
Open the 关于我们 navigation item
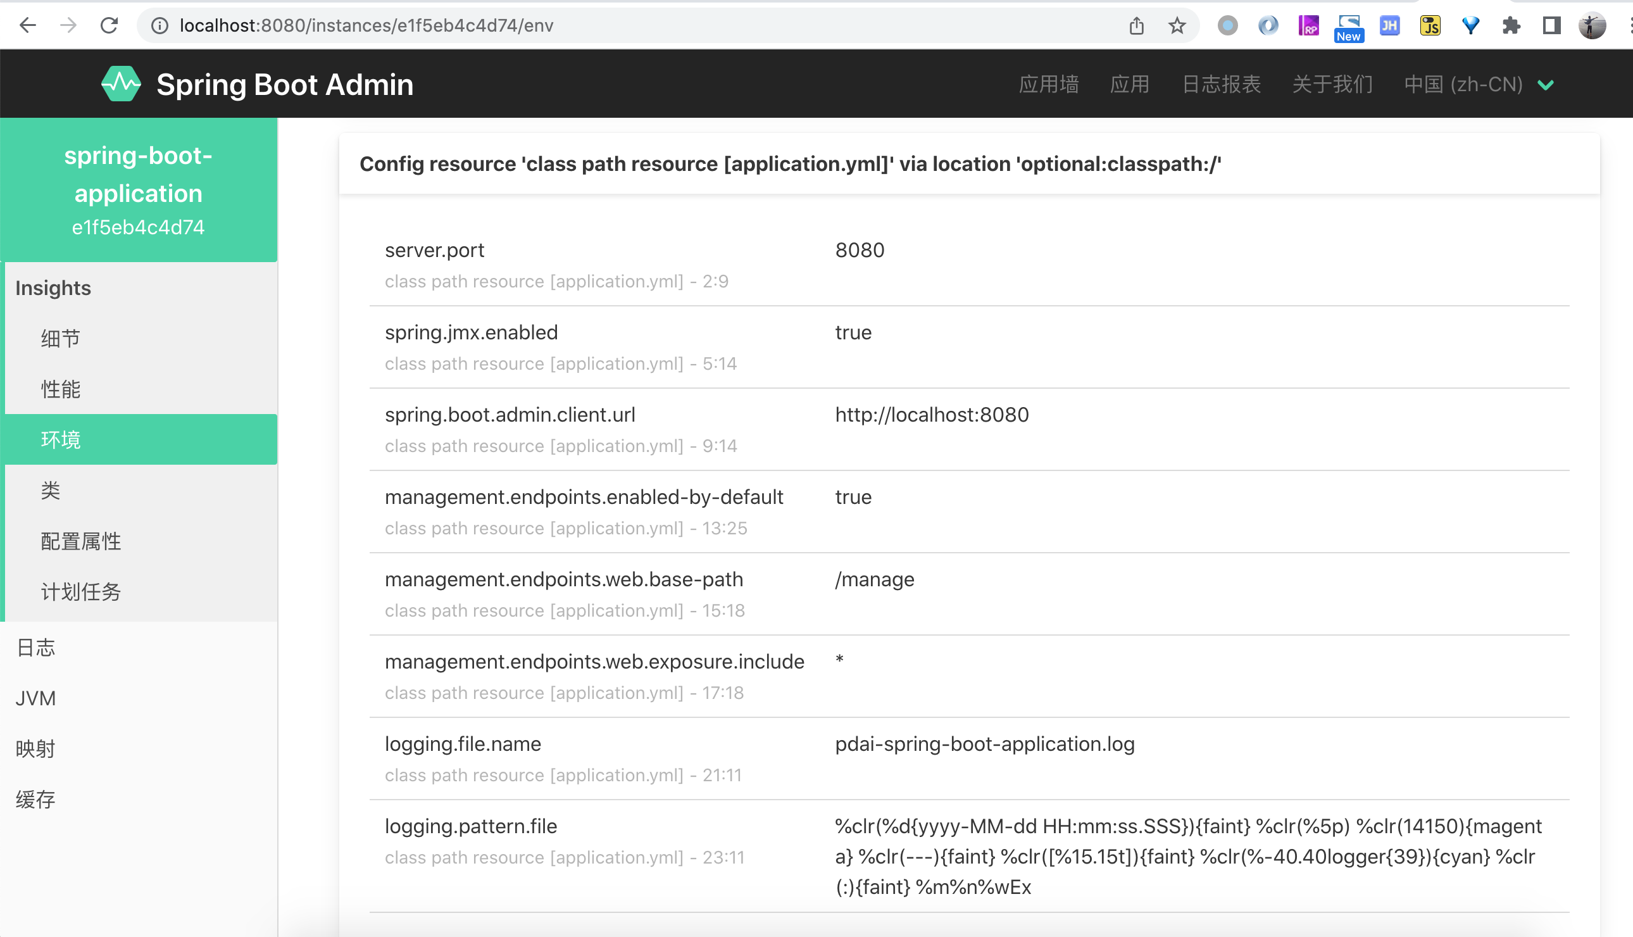coord(1332,84)
